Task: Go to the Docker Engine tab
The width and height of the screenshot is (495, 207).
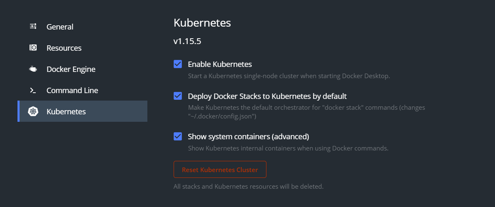Action: coord(82,69)
